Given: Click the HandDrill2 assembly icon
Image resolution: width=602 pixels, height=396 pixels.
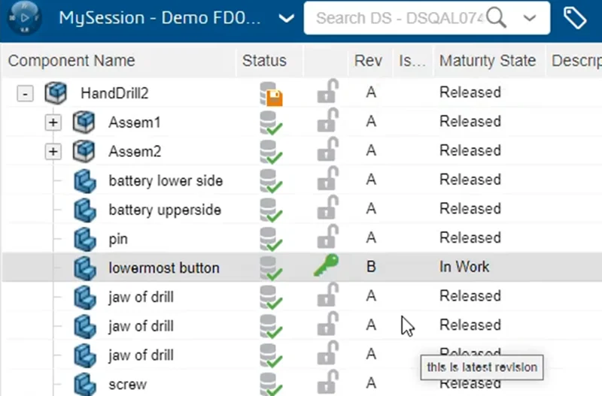Looking at the screenshot, I should tap(56, 93).
